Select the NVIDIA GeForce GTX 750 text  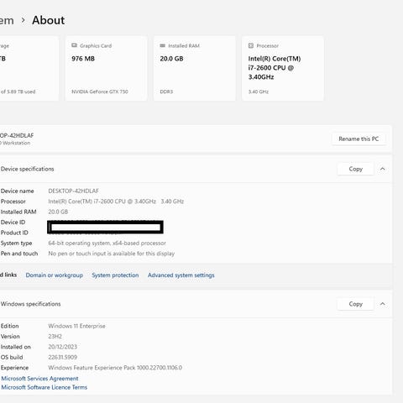point(100,92)
